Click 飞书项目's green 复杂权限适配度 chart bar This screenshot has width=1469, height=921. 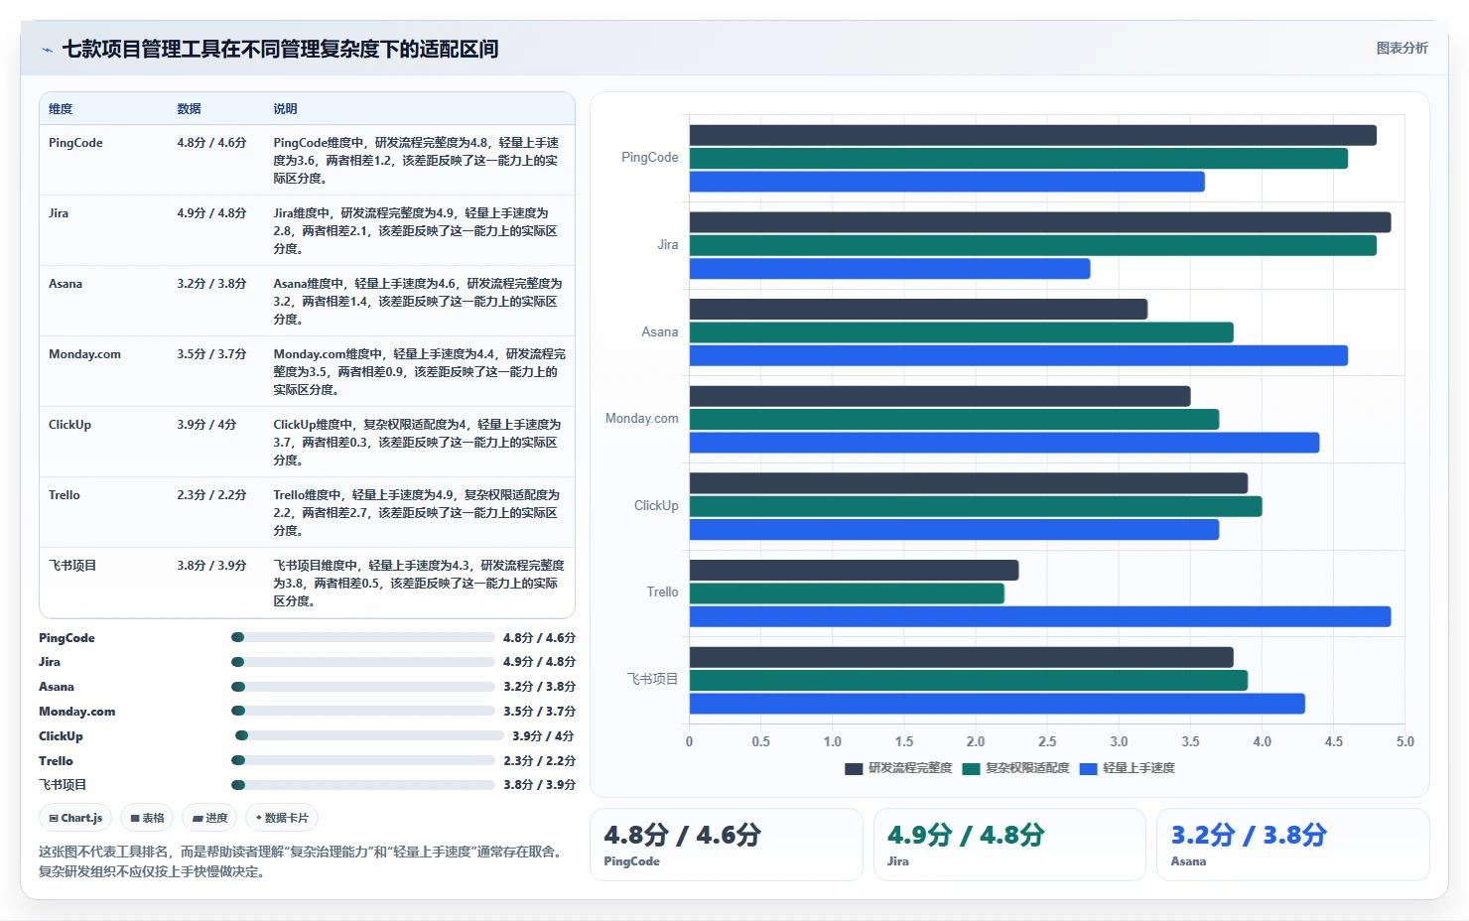click(968, 681)
